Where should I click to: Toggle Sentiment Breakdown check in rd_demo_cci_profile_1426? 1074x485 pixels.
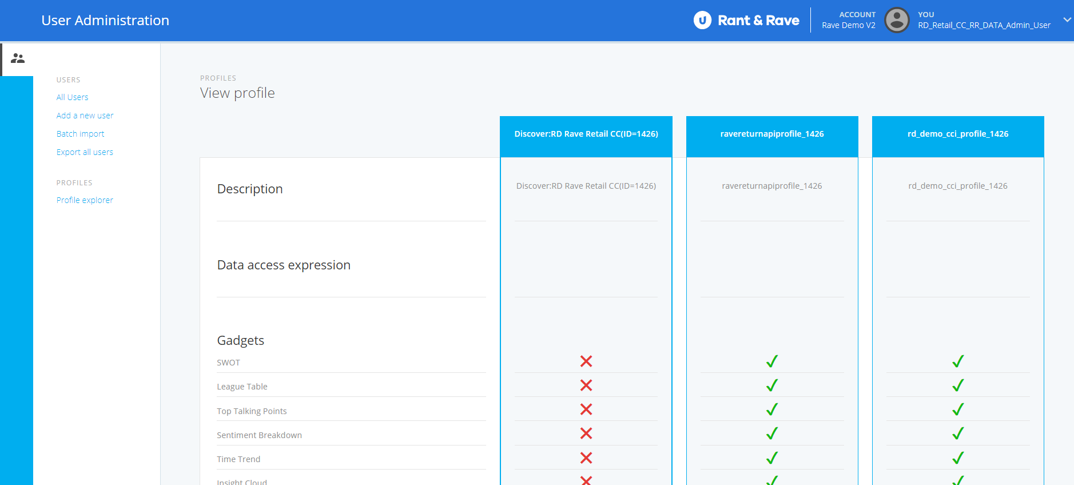957,434
